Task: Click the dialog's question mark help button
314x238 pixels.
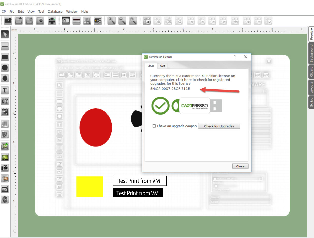Action: click(235, 57)
